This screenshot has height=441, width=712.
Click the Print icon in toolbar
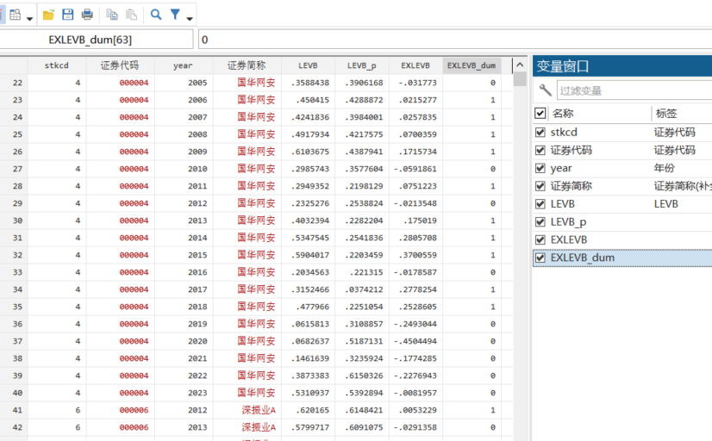(87, 15)
